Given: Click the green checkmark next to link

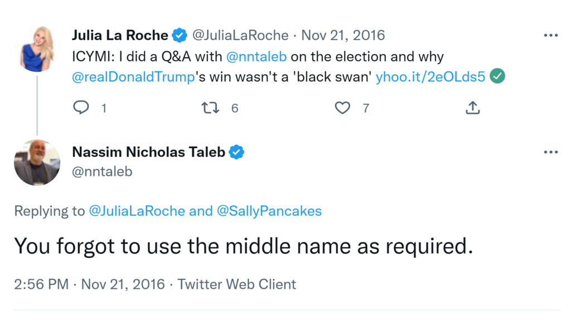Looking at the screenshot, I should pyautogui.click(x=497, y=77).
